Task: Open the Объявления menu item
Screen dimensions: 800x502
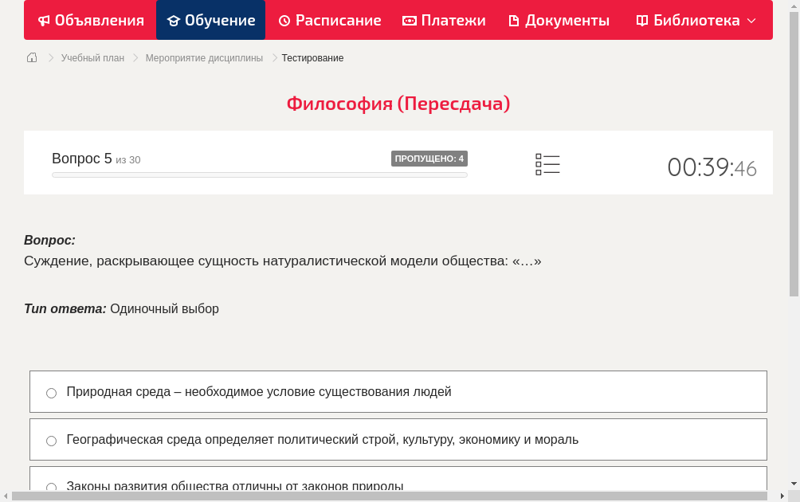Action: [91, 21]
